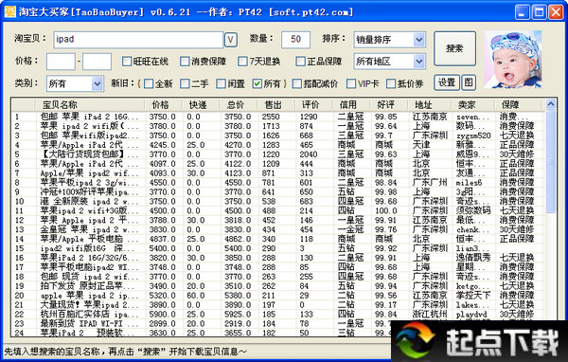Image resolution: width=568 pixels, height=362 pixels.
Task: Click price 4245.0 in row 4
Action: [x=162, y=145]
